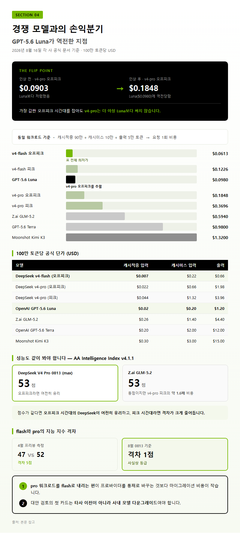This screenshot has height=540, width=240.
Task: Click the GPT-5.6 Terra cost bar
Action: pyautogui.click(x=114, y=227)
